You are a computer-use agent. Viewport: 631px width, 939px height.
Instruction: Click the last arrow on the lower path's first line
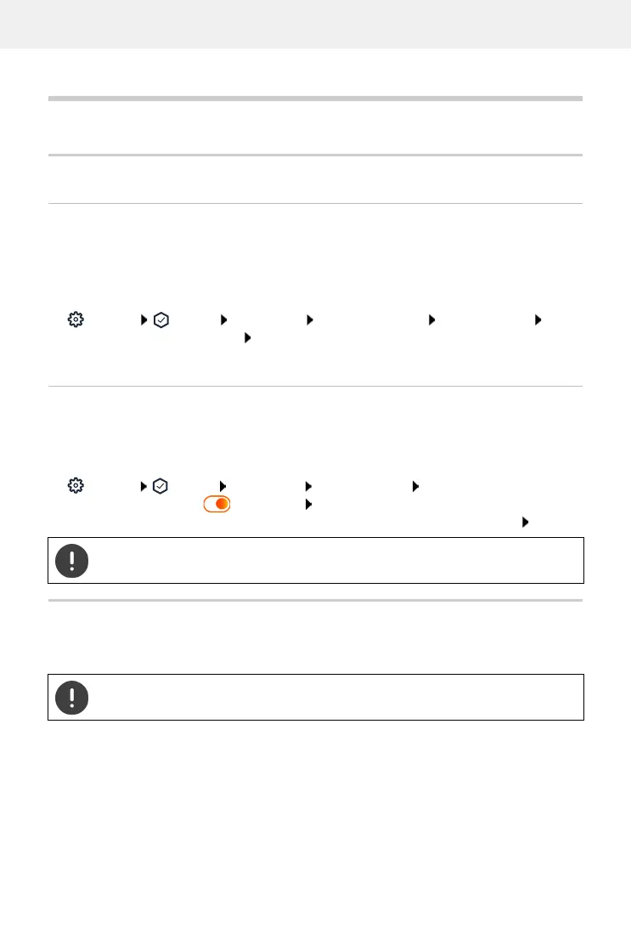(x=415, y=486)
